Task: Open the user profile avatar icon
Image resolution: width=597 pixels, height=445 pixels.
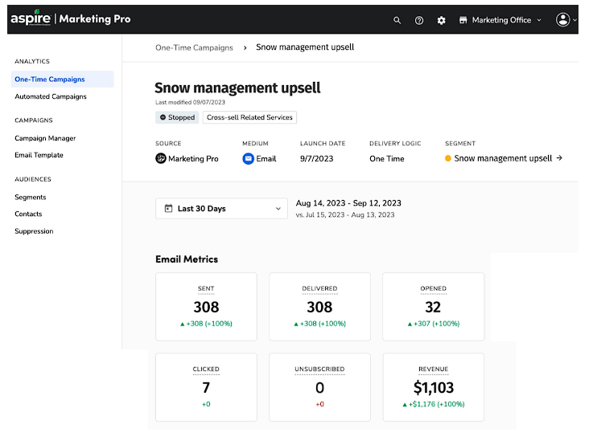Action: 562,19
